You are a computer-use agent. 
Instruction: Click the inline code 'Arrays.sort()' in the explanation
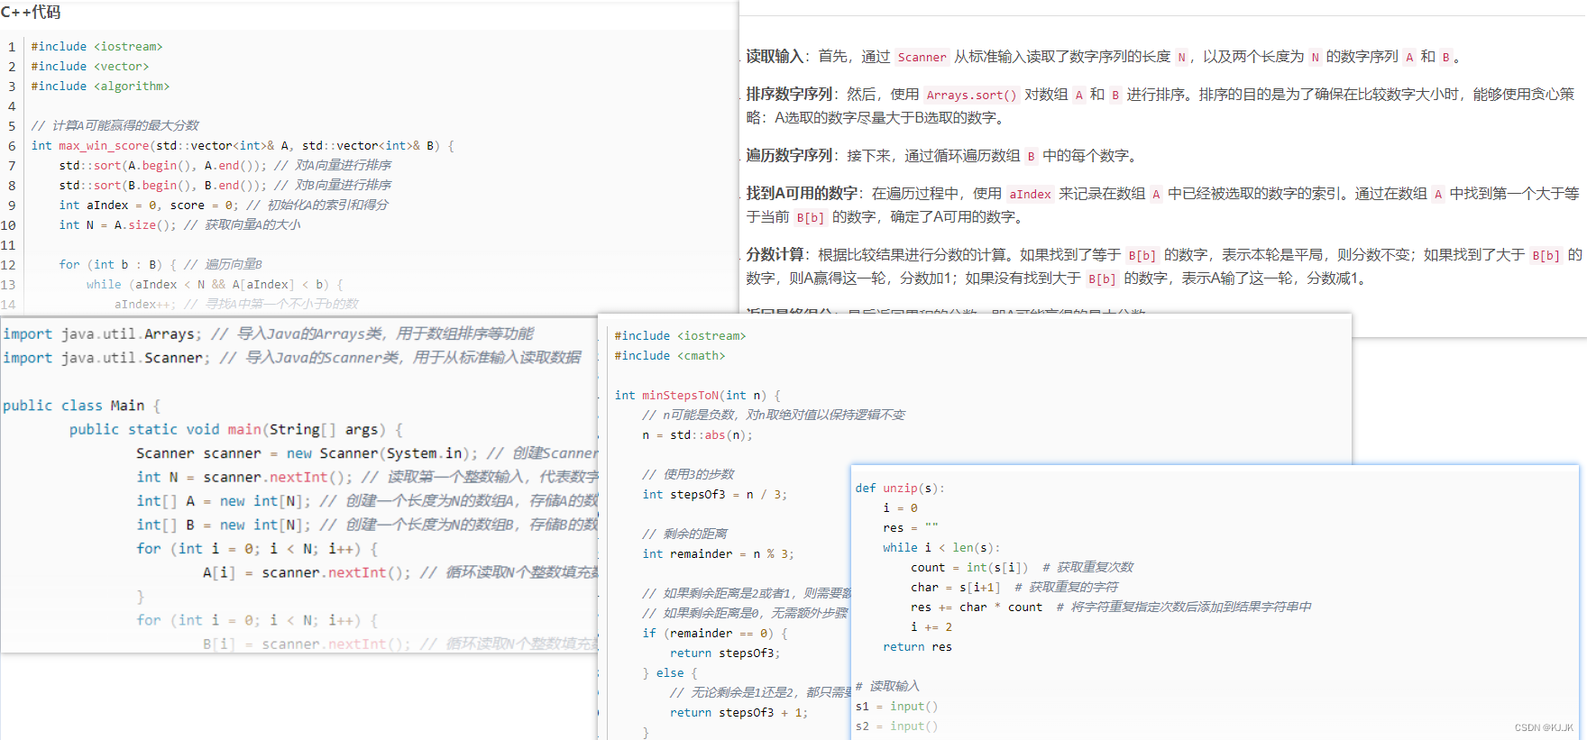tap(971, 95)
